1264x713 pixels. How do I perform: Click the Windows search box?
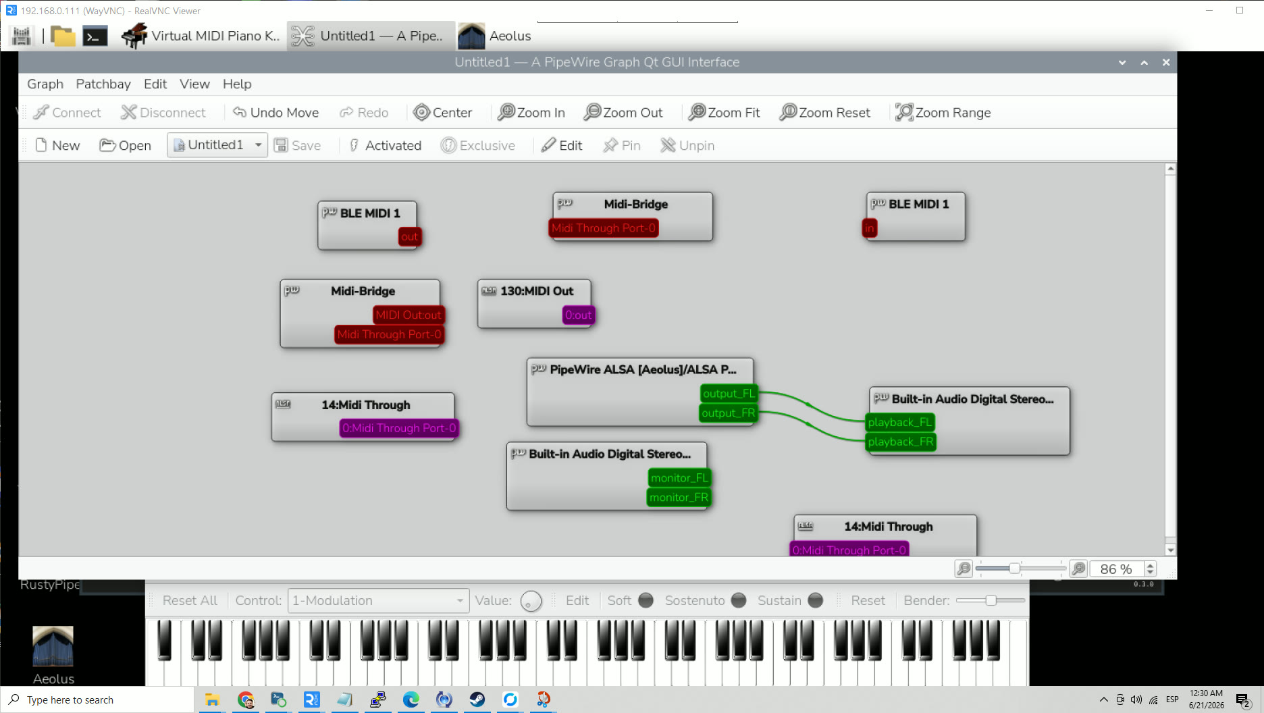(x=97, y=699)
